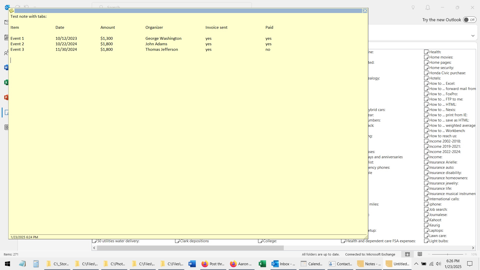The width and height of the screenshot is (480, 270).
Task: Show hidden icons in the system tray
Action: tap(416, 264)
